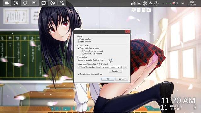Screen dimensions: 201x113
Task: Click the 'm' chat bubble icon
Action: click(34, 3)
